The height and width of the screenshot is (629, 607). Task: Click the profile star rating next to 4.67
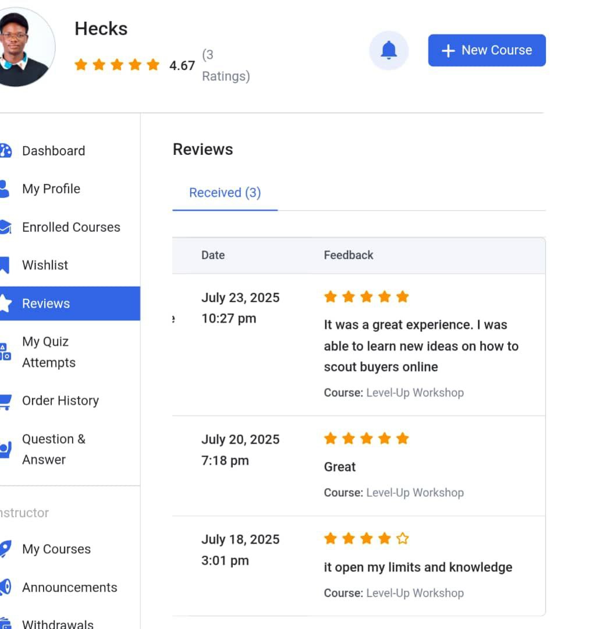116,65
